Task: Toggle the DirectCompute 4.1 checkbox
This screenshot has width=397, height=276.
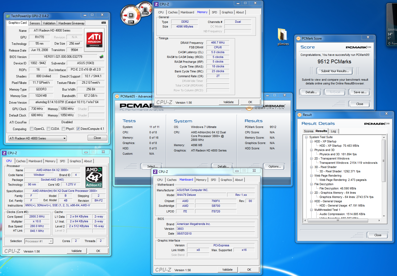Action: coord(78,129)
